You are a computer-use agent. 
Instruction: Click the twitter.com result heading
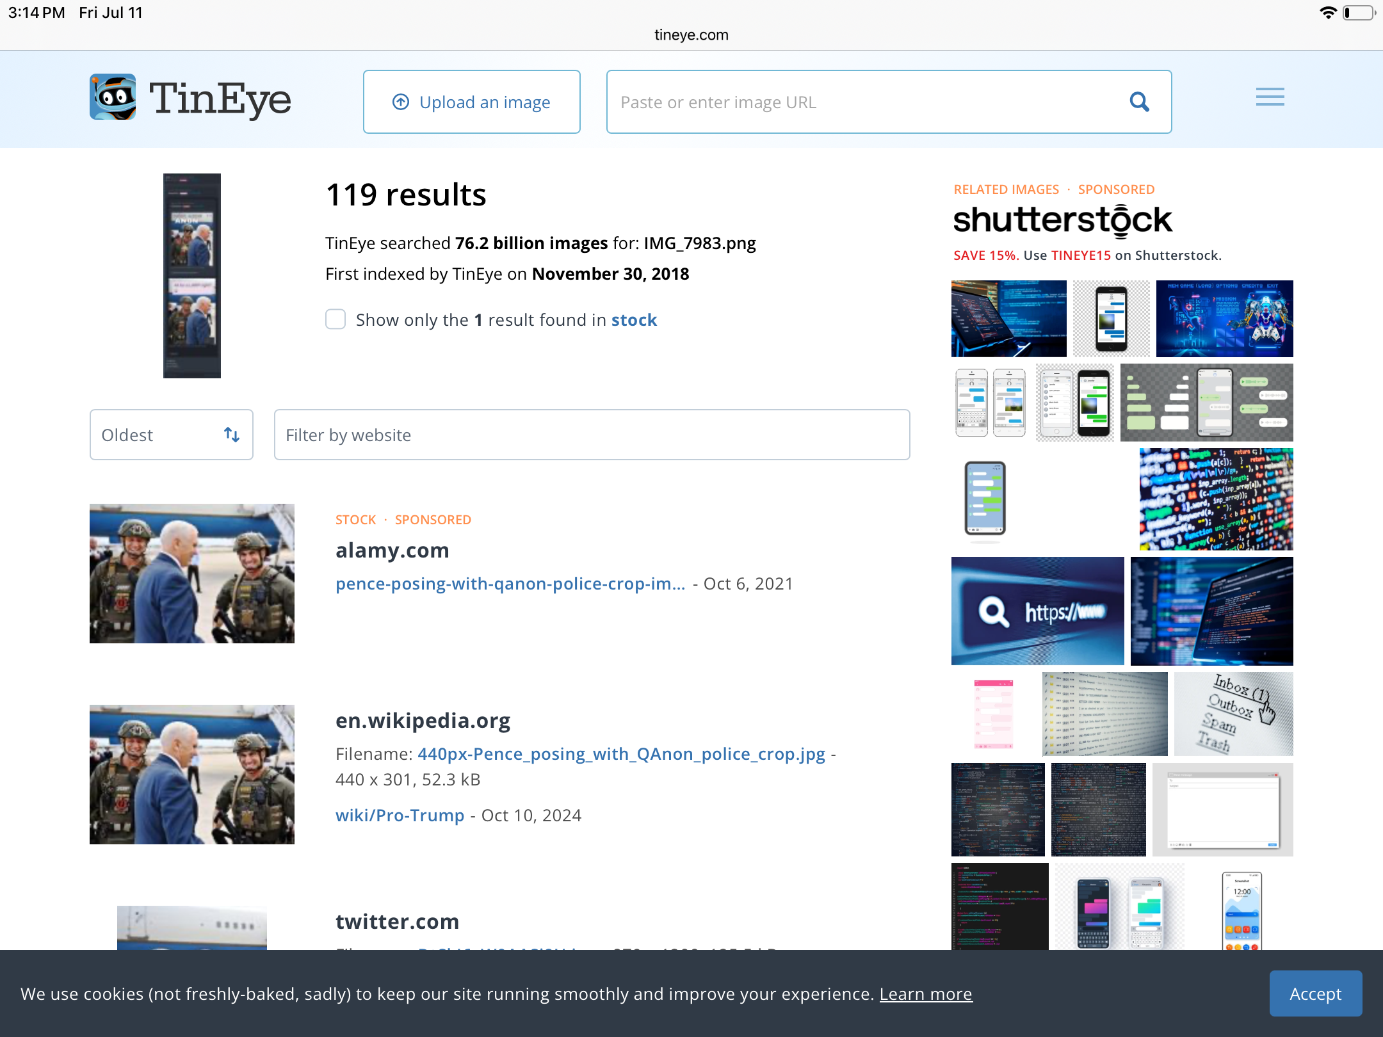click(x=397, y=921)
